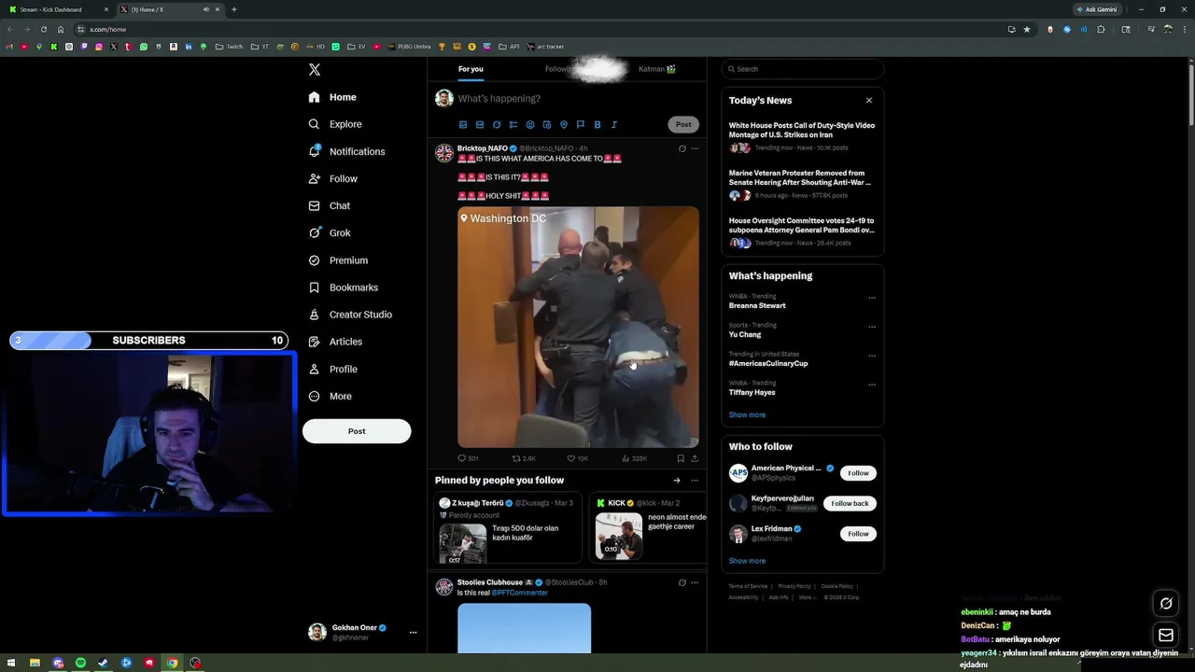Screen dimensions: 1195x672
Task: Add a GIF to the new post
Action: (480, 124)
